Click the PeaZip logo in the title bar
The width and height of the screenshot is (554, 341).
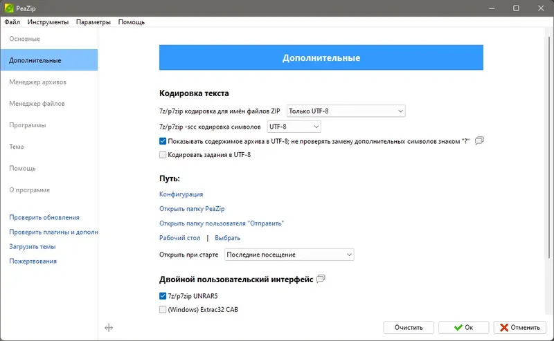coord(9,8)
